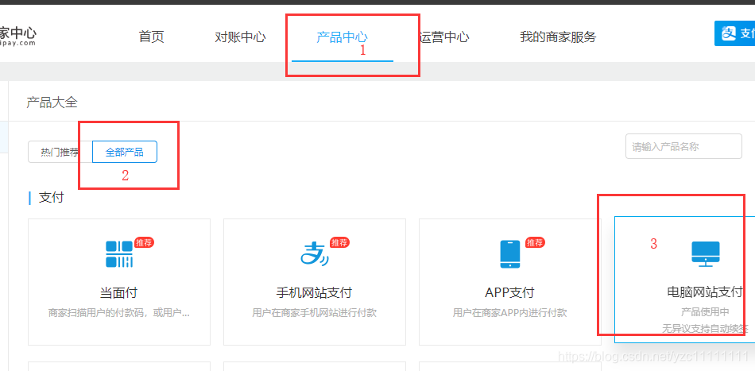
Task: Click the 推荐 badge on APP支付 card
Action: coord(535,242)
